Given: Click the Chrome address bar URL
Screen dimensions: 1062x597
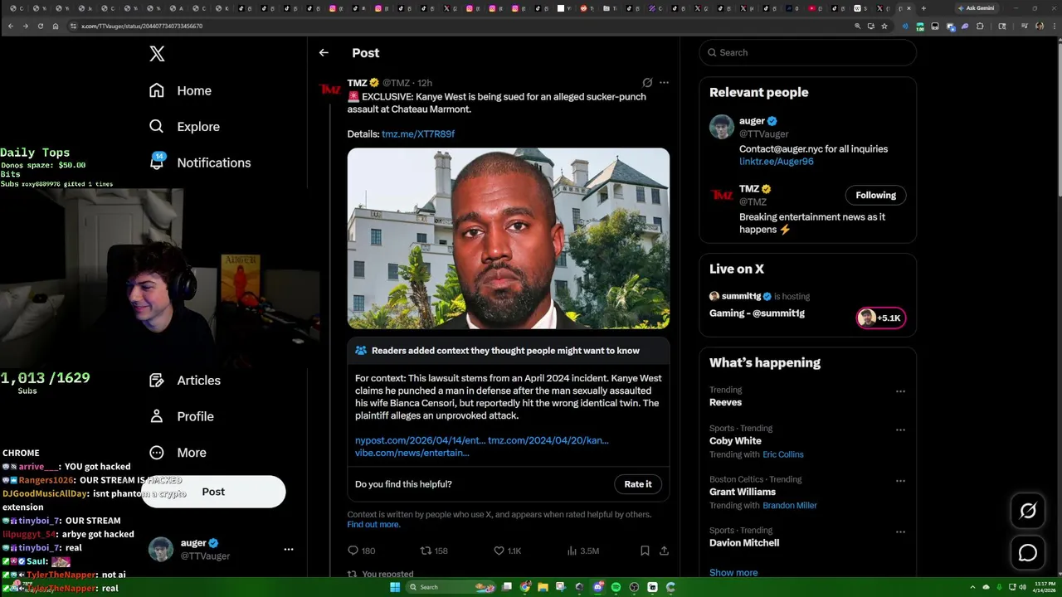Looking at the screenshot, I should (x=142, y=26).
